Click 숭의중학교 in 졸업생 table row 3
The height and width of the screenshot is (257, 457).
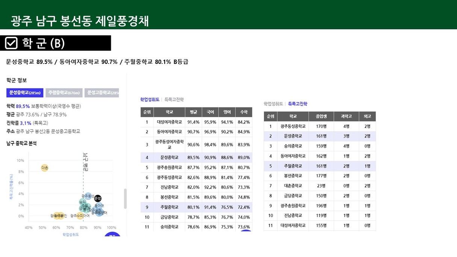[293, 146]
